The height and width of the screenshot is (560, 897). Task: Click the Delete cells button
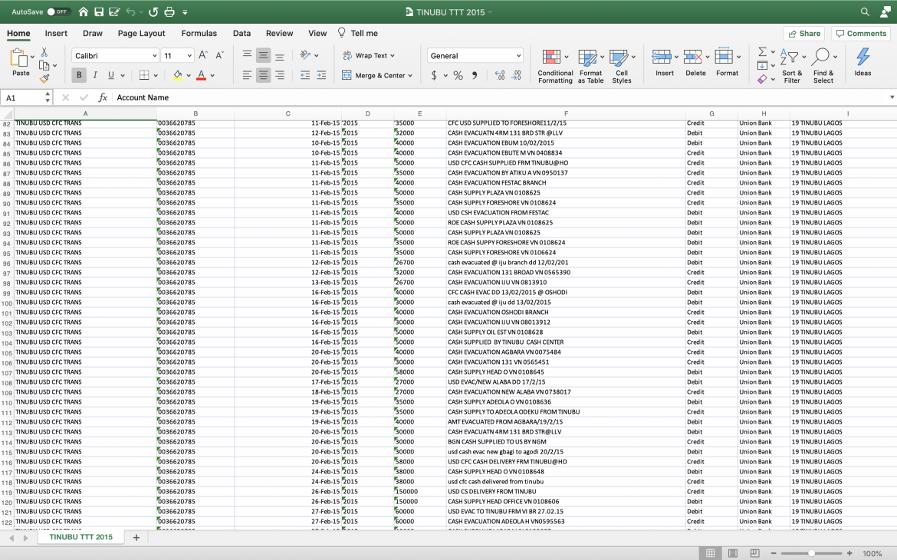coord(695,62)
